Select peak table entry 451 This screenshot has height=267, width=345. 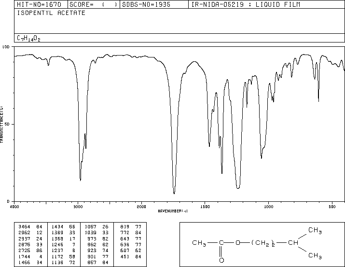click(131, 256)
